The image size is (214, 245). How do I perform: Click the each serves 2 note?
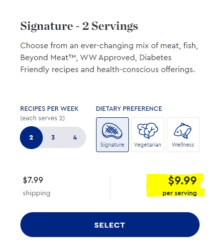[x=42, y=118]
